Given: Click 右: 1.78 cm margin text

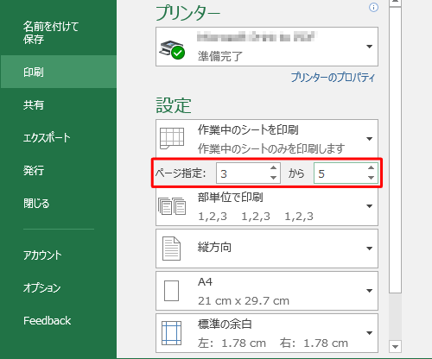Looking at the screenshot, I should coord(314,343).
